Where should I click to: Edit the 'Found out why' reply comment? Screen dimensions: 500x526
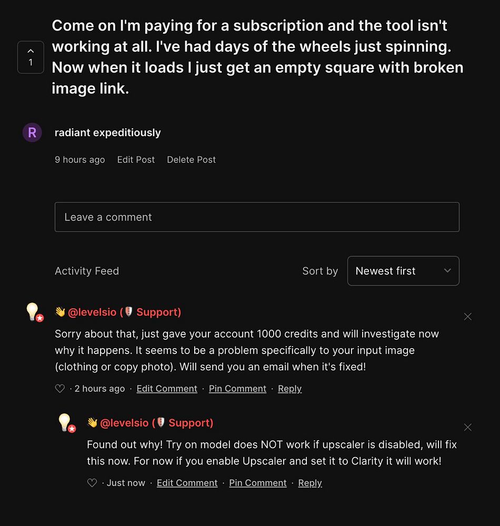(187, 483)
